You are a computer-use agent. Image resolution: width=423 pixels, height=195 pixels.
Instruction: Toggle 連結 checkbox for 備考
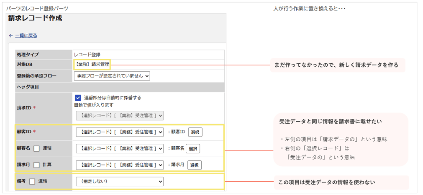click(32, 182)
